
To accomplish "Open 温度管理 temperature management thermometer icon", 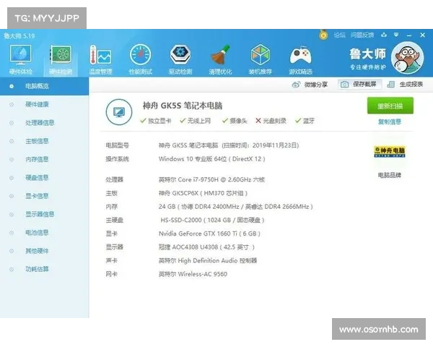I will 100,59.
